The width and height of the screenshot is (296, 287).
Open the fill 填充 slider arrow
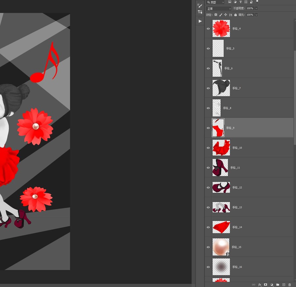pos(256,15)
